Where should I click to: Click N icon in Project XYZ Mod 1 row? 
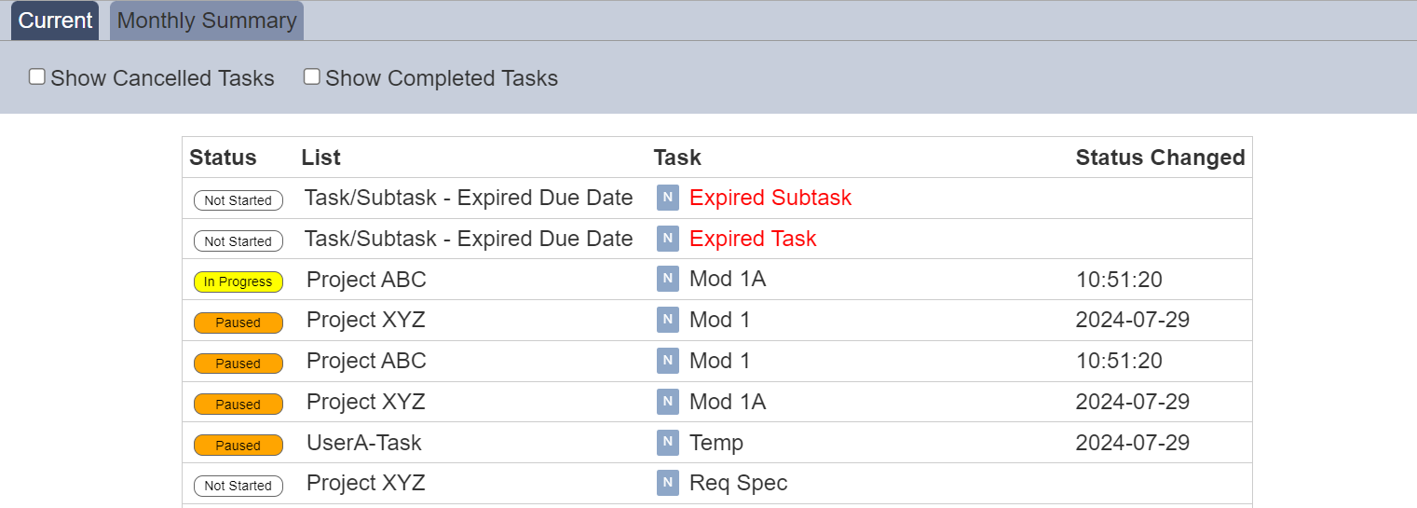coord(667,320)
